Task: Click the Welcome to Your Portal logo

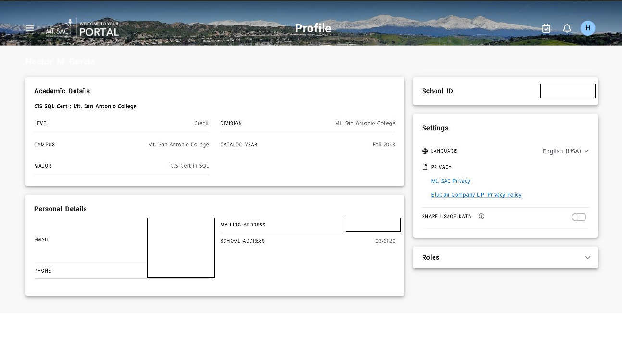Action: coord(99,29)
